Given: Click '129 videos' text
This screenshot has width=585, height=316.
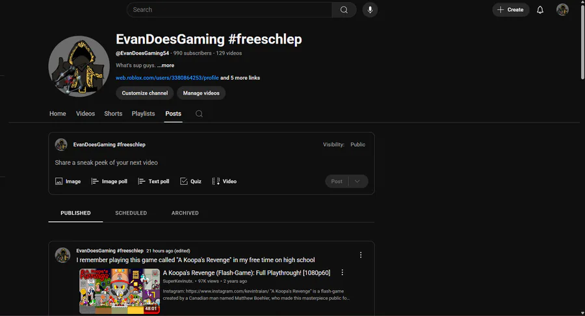Looking at the screenshot, I should tap(229, 53).
